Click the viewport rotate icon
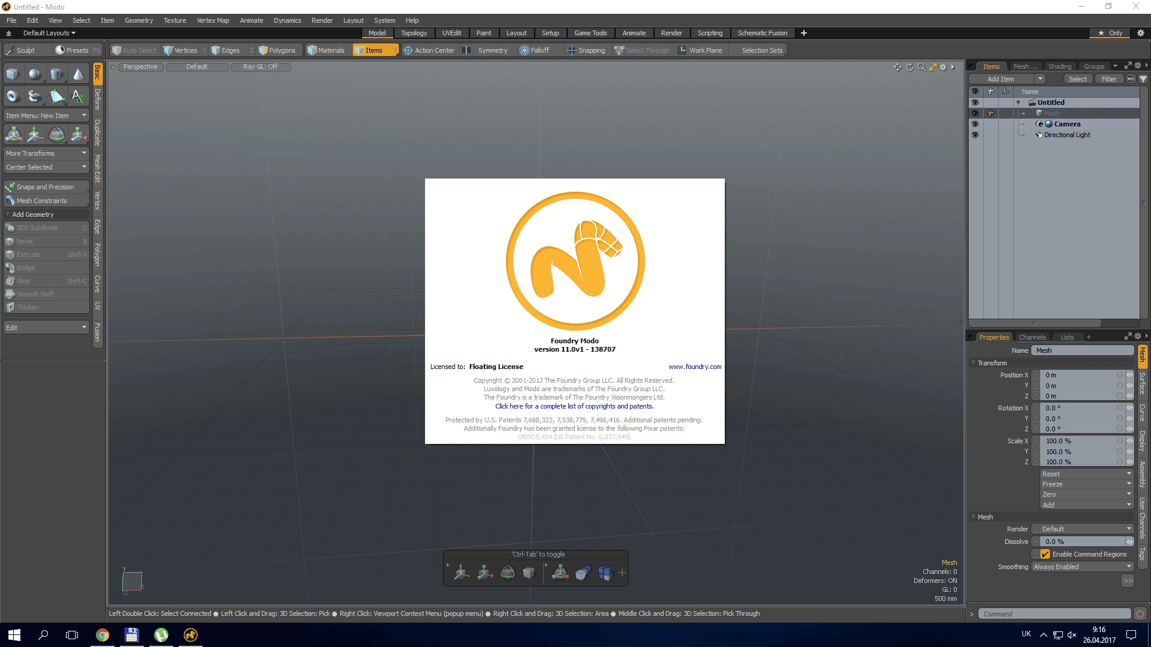The height and width of the screenshot is (647, 1151). [909, 67]
